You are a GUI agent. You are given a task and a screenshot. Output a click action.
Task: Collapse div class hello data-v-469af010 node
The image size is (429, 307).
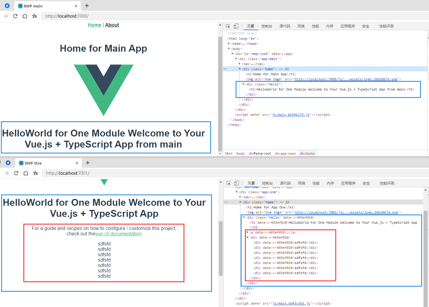pos(244,217)
